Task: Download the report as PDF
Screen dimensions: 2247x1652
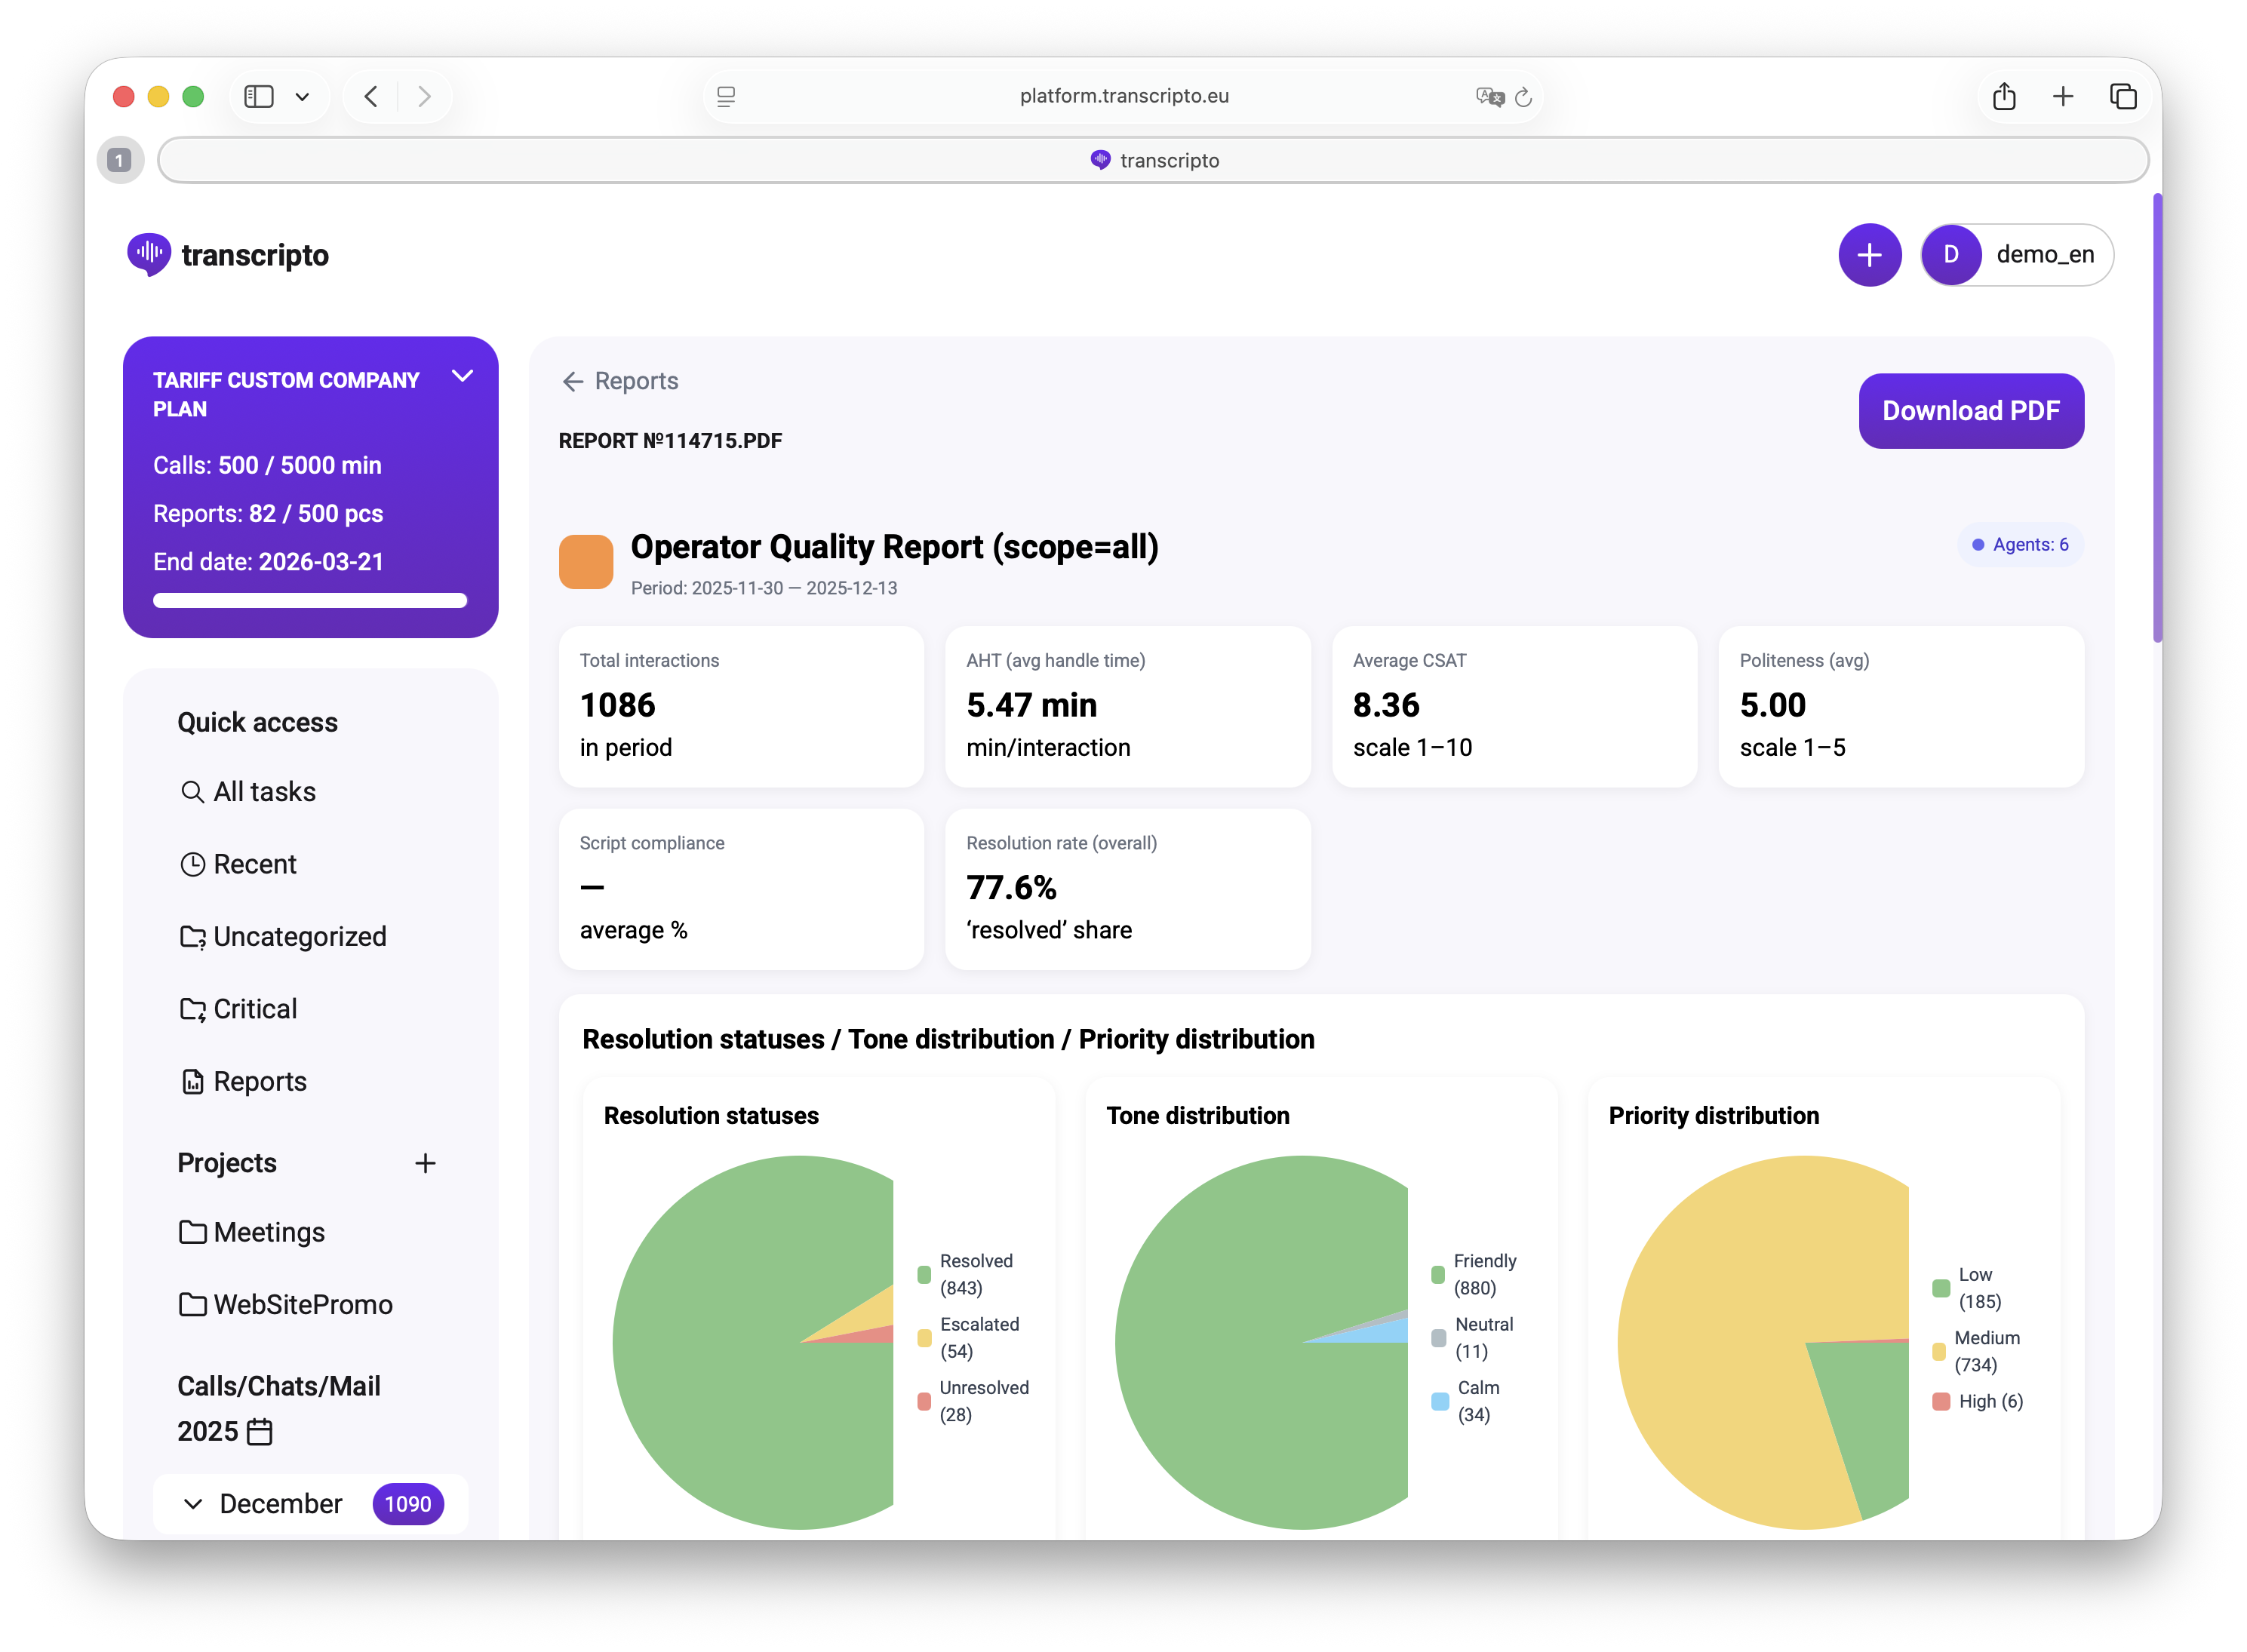Action: (1969, 411)
